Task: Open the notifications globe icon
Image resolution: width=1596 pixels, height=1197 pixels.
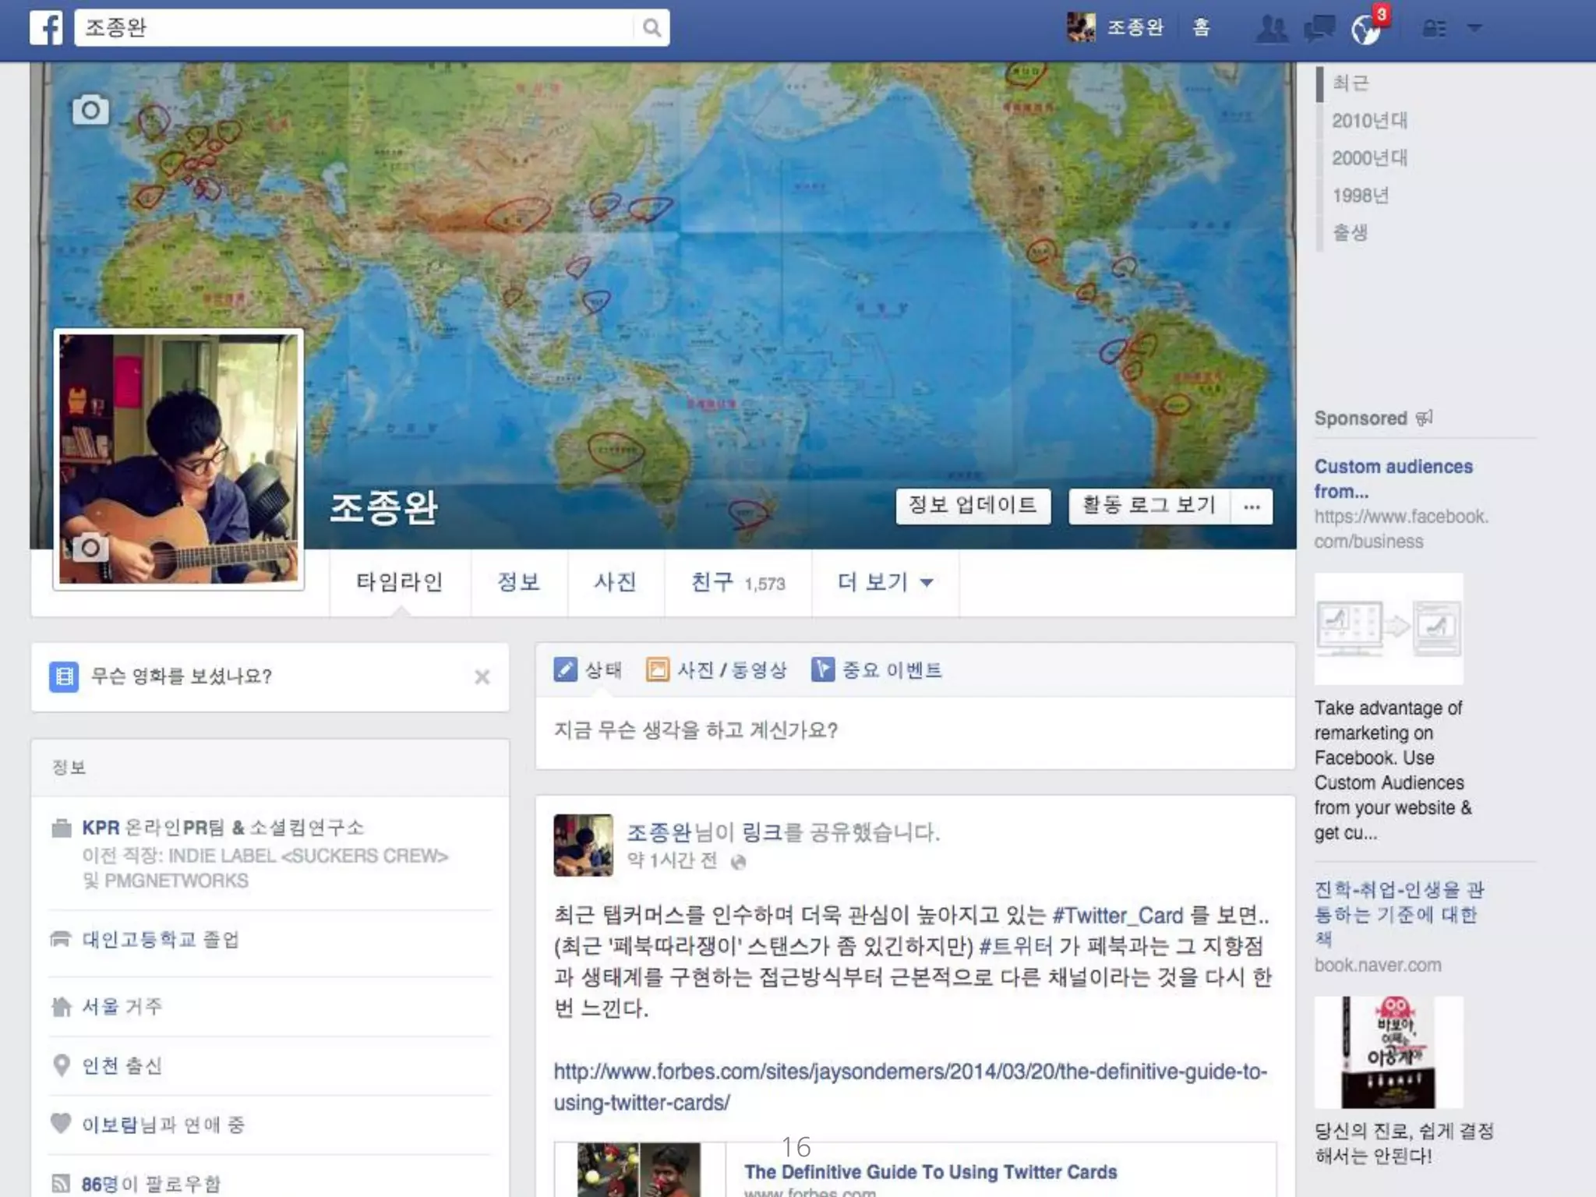Action: pos(1365,30)
